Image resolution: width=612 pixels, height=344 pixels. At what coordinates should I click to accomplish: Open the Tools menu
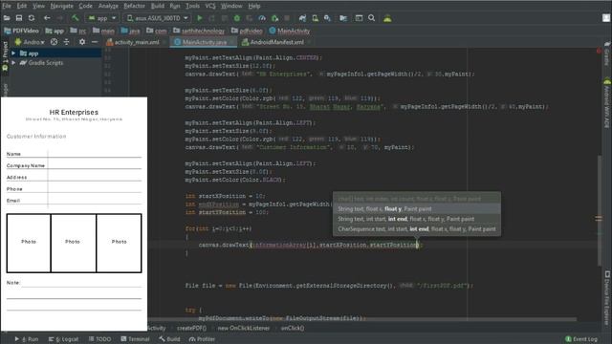pyautogui.click(x=192, y=6)
